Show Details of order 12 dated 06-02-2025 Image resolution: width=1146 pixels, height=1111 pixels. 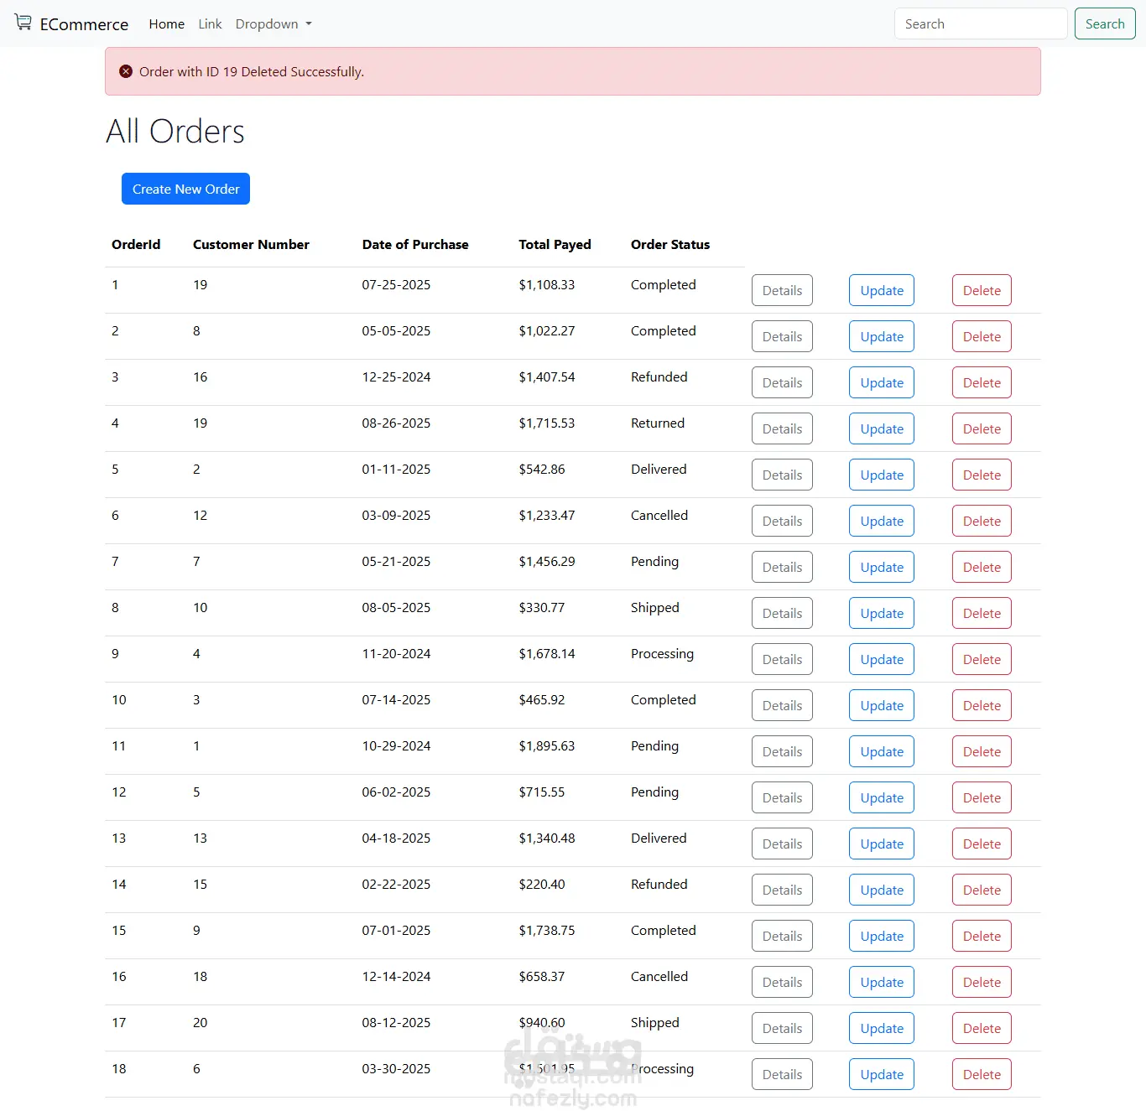click(x=782, y=797)
